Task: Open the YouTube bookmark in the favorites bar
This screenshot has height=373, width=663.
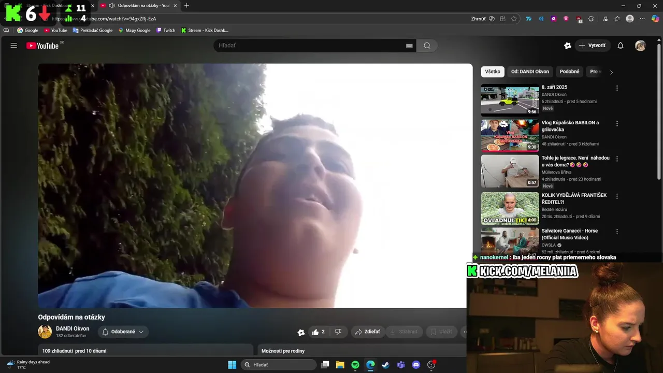Action: [55, 31]
